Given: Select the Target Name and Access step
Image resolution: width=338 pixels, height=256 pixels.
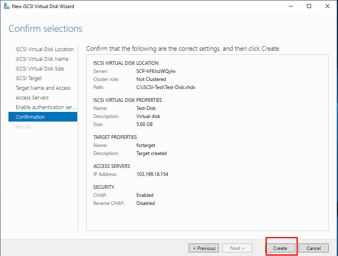Looking at the screenshot, I should (x=43, y=88).
